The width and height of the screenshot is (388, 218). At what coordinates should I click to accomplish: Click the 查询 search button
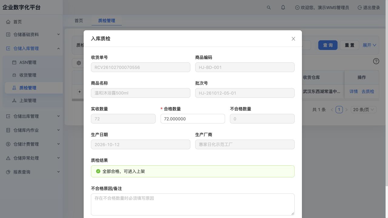click(x=328, y=45)
